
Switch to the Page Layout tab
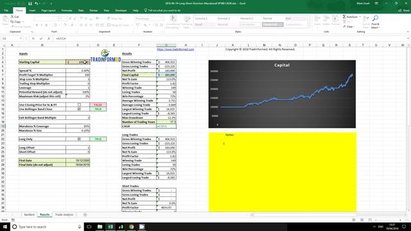coord(49,10)
